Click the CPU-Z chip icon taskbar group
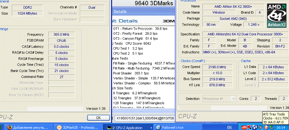This screenshot has height=130, width=289. pyautogui.click(x=110, y=128)
